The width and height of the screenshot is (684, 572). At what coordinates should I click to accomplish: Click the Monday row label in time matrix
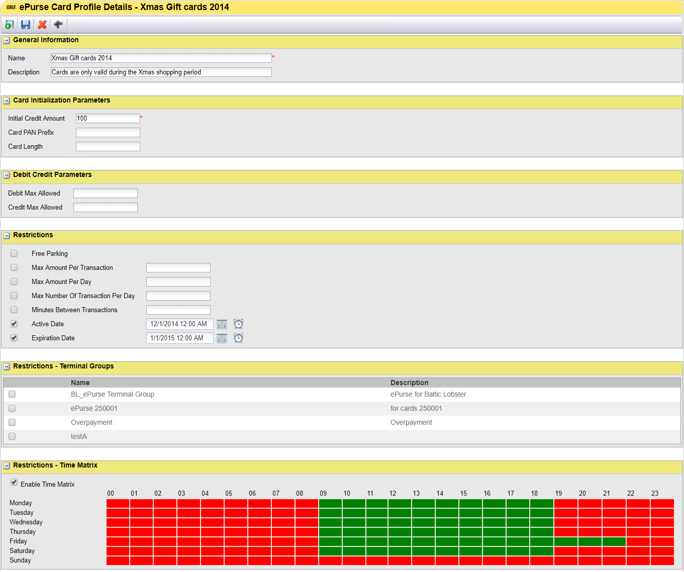coord(21,503)
